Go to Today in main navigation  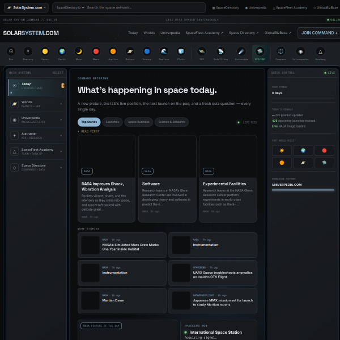tap(133, 33)
